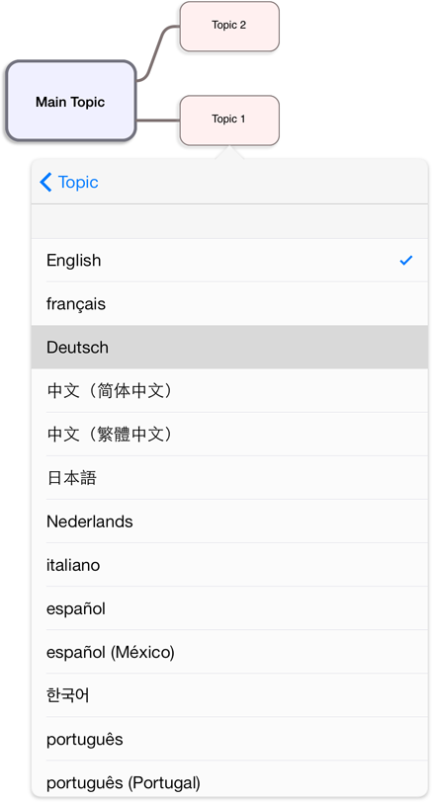432x802 pixels.
Task: Go back to Topic settings
Action: 69,182
